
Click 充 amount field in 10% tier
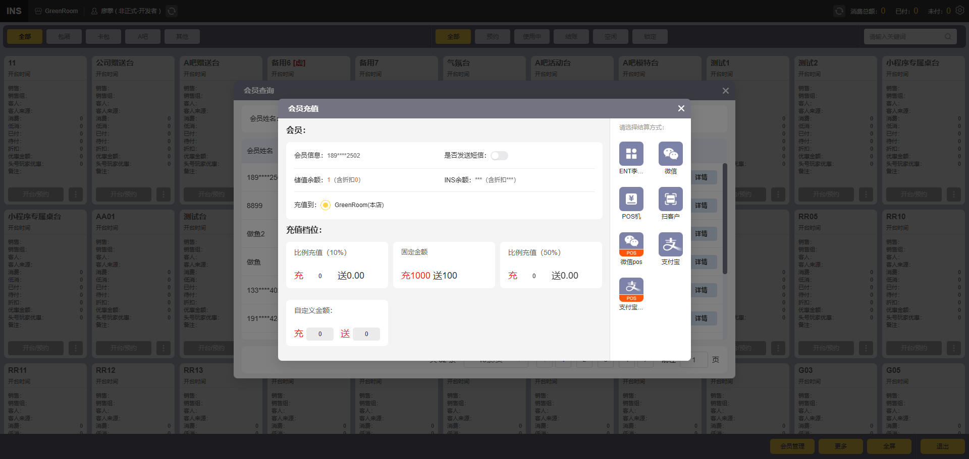coord(320,276)
